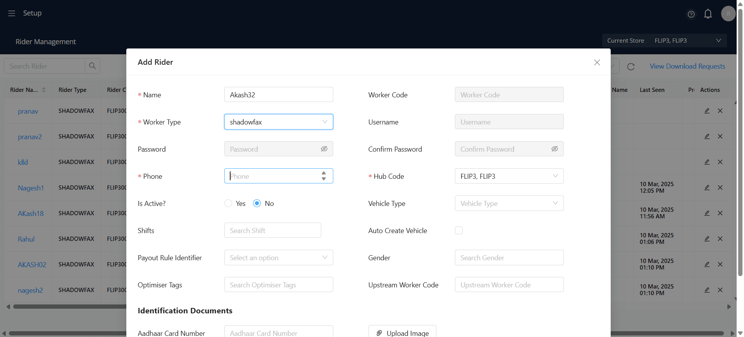The height and width of the screenshot is (337, 744).
Task: Open rider Rahul link
Action: (26, 239)
